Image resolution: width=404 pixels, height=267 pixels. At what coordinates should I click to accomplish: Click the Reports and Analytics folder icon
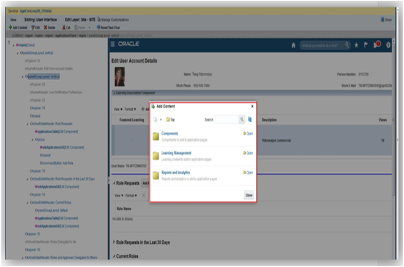pyautogui.click(x=156, y=175)
